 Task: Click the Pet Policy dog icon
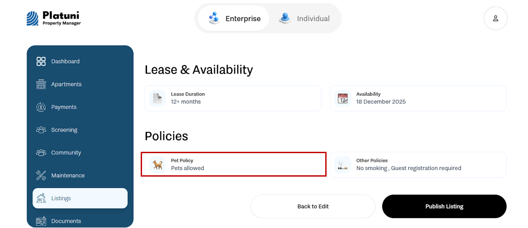158,165
